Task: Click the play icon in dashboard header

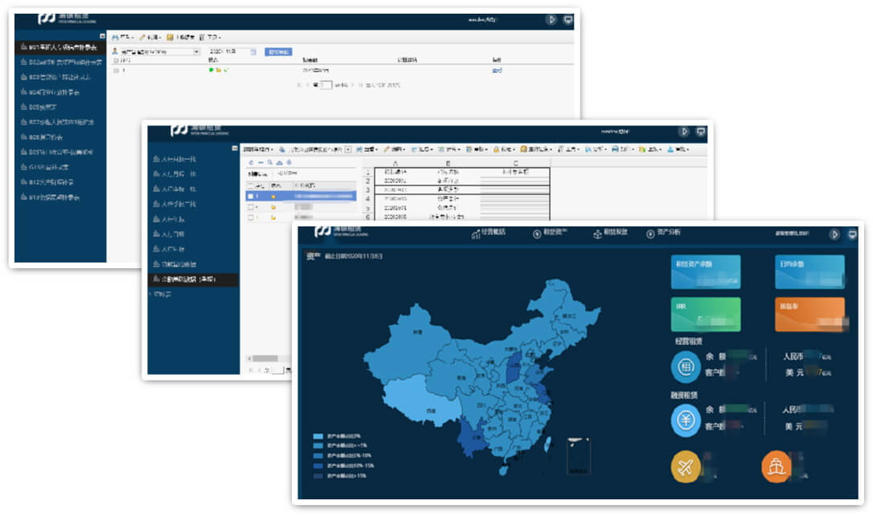Action: [x=834, y=234]
